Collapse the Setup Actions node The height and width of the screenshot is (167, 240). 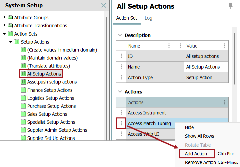pos(11,42)
